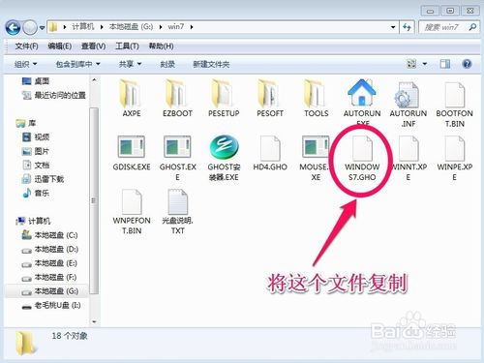
Task: Open the 工具(T) menu
Action: coord(127,46)
